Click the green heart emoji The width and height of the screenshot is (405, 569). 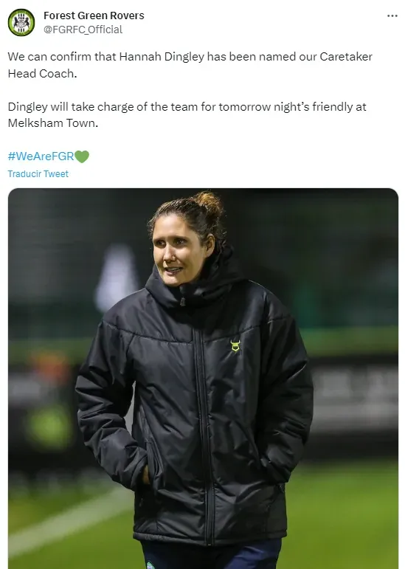click(x=82, y=156)
